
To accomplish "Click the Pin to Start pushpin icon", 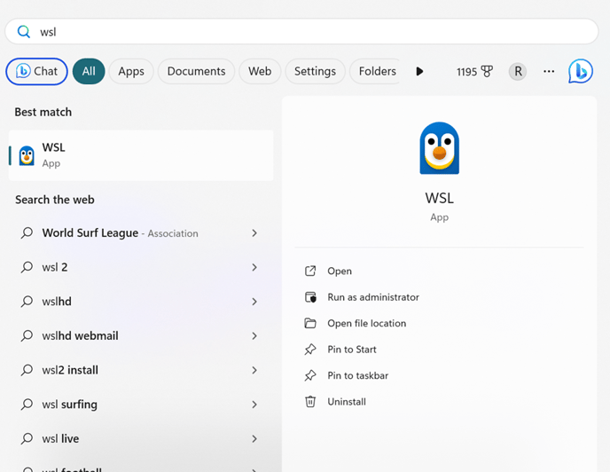I will (x=310, y=350).
